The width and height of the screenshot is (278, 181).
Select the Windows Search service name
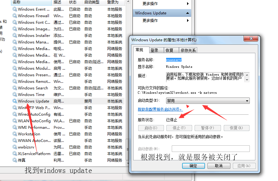pos(33,88)
